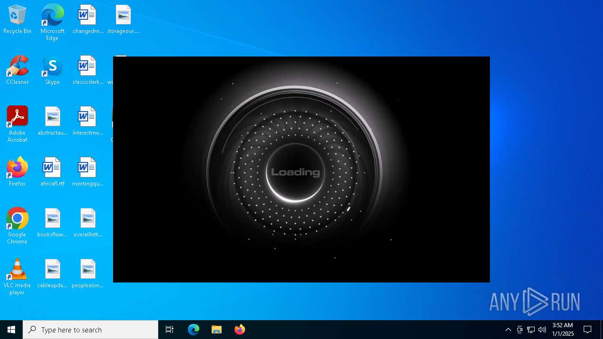Select the interestme... Word document
This screenshot has width=603, height=339.
88,121
